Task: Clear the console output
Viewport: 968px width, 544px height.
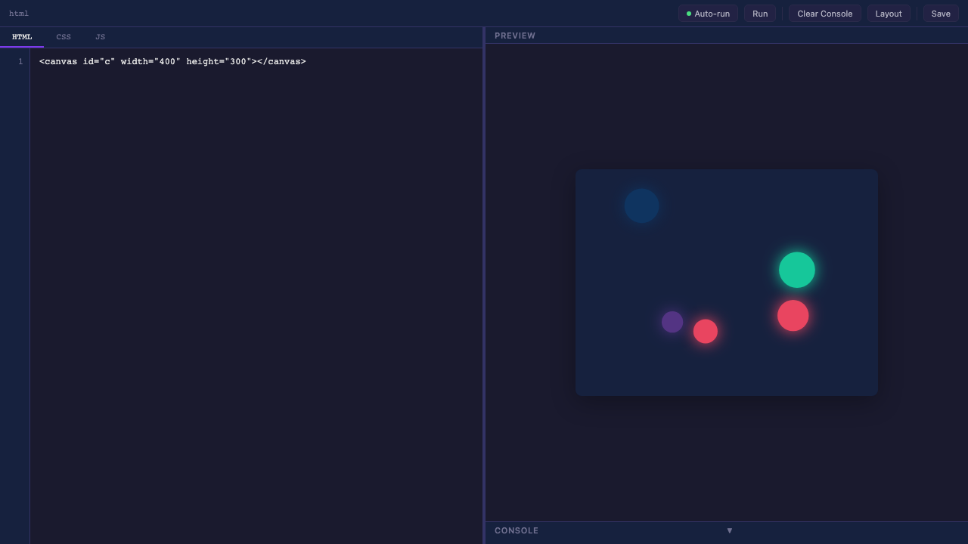Action: 824,14
